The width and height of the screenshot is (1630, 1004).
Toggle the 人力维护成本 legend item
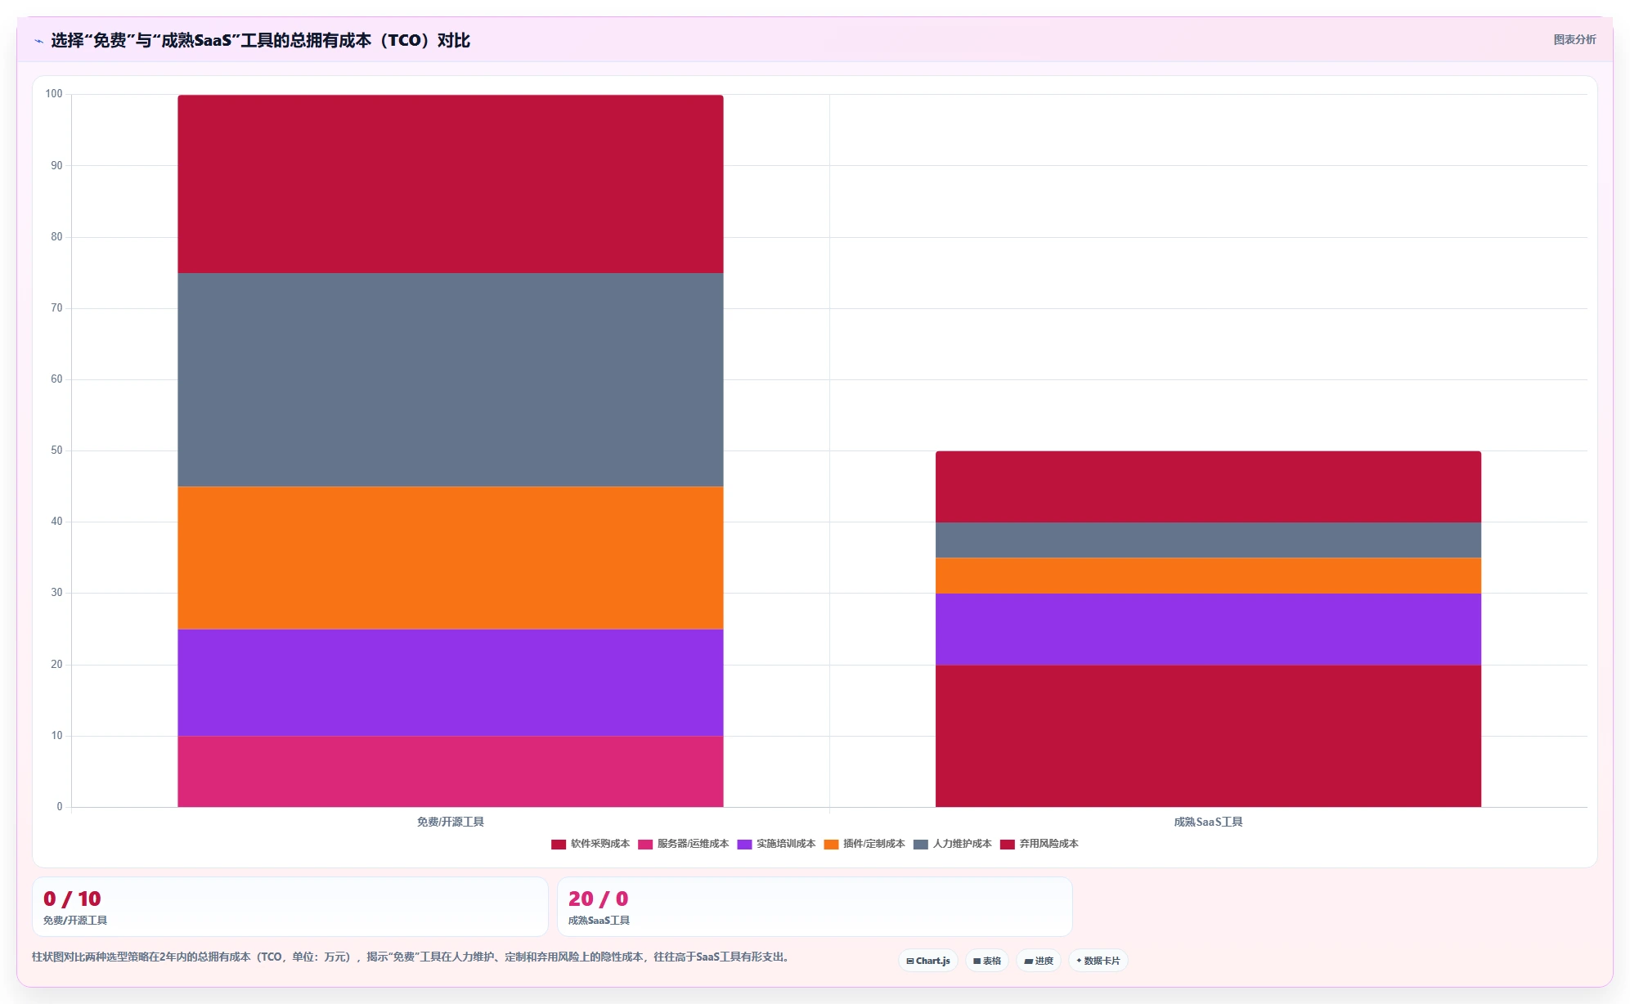(953, 844)
